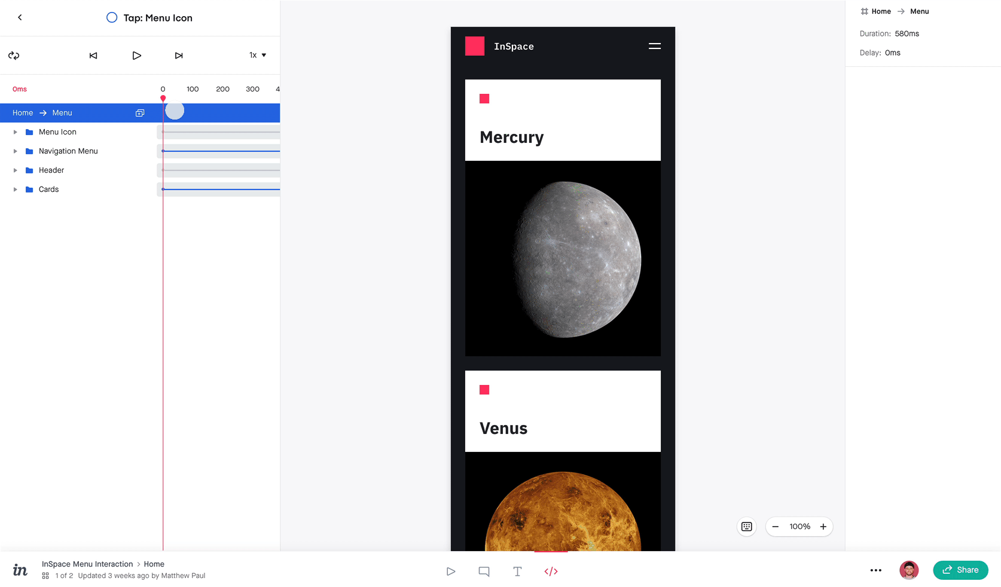This screenshot has height=587, width=1001.
Task: Open the Venus card heading
Action: tap(503, 429)
